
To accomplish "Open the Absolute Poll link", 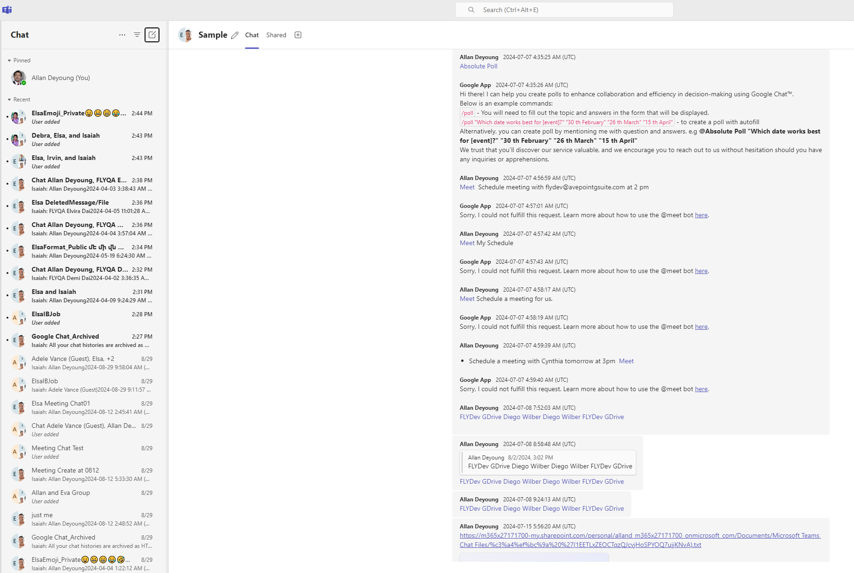I will click(x=478, y=66).
